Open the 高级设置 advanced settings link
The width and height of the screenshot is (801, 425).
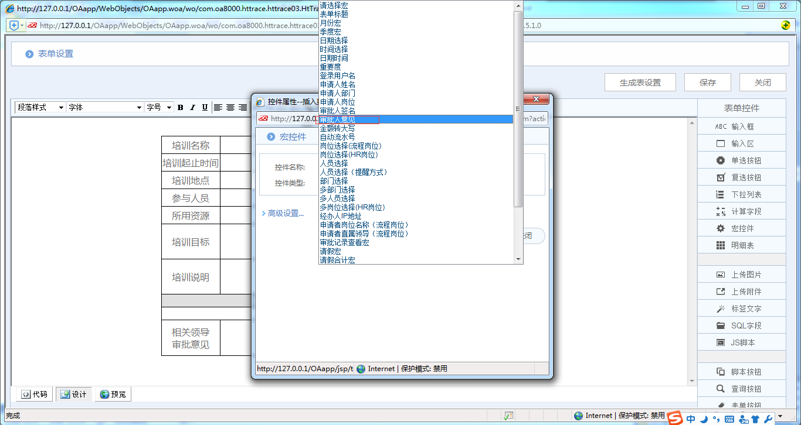coord(283,213)
